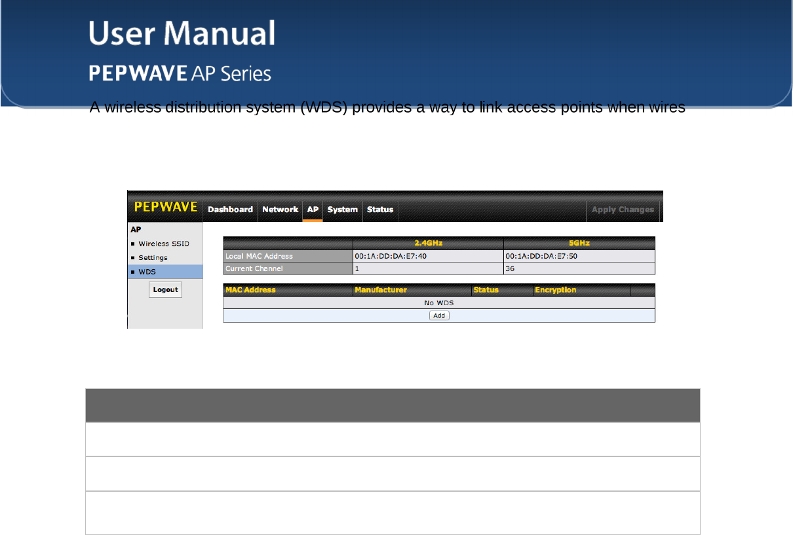Screen dimensions: 793x535
Task: Switch to the Network tab
Action: 280,210
